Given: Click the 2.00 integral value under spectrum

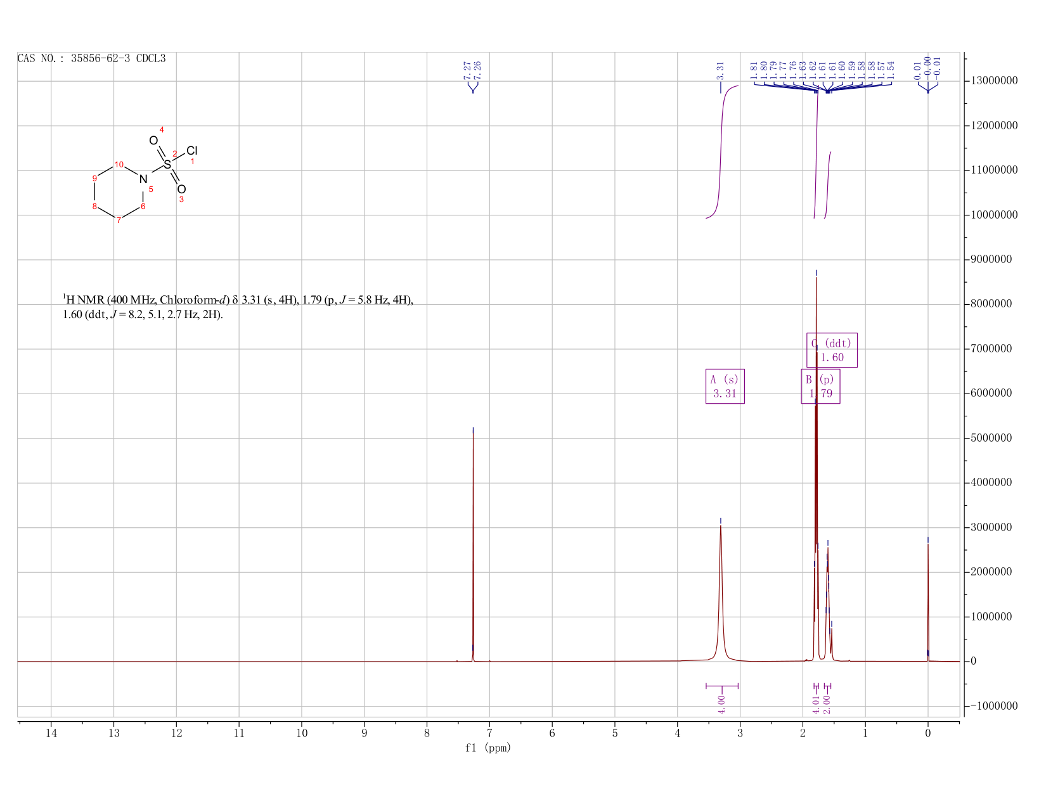Looking at the screenshot, I should coord(827,704).
